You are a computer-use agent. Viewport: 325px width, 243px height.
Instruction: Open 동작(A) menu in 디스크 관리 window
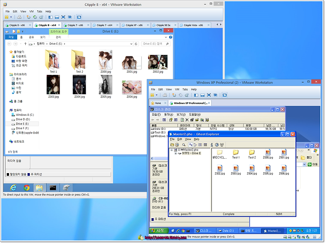tap(168, 115)
